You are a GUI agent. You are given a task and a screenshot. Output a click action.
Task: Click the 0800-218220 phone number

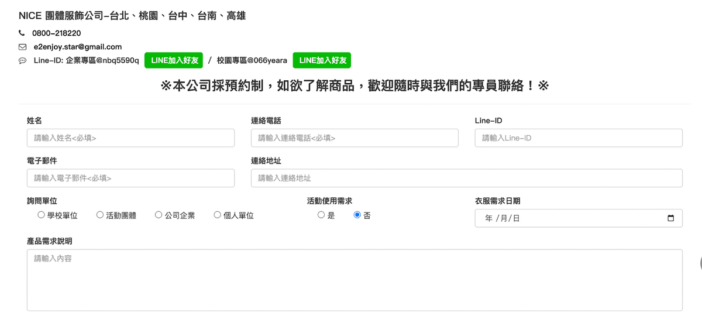pyautogui.click(x=57, y=33)
